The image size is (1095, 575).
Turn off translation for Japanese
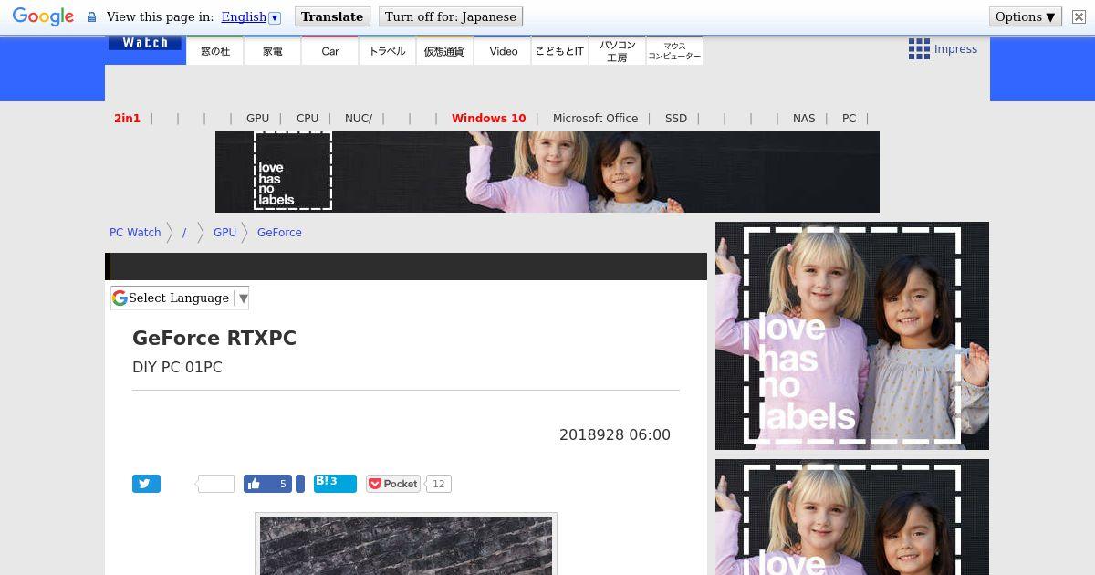[451, 16]
